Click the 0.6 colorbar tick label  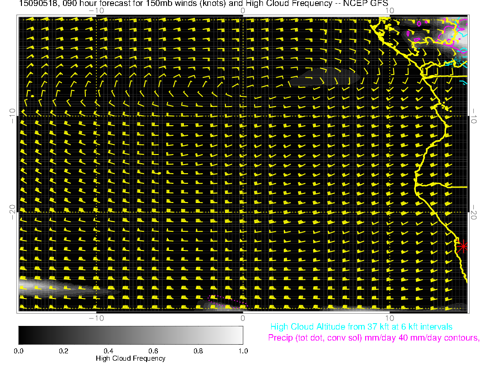(153, 351)
